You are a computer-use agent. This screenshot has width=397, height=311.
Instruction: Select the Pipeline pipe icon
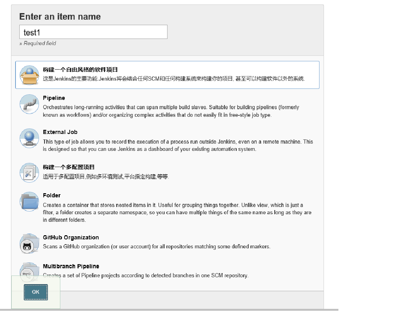point(29,104)
